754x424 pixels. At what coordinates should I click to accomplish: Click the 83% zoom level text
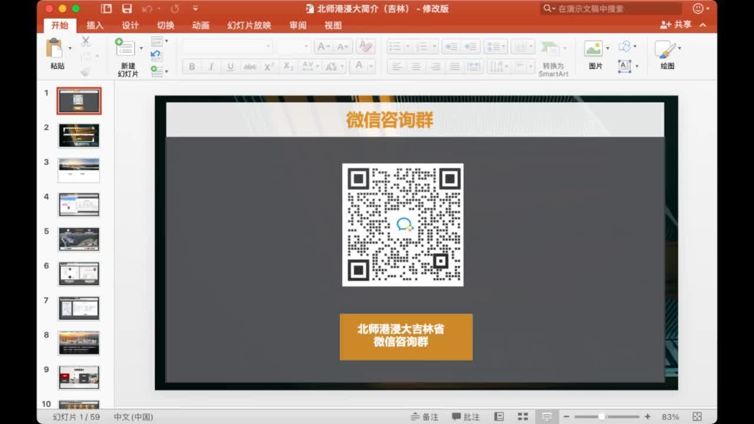pos(670,417)
